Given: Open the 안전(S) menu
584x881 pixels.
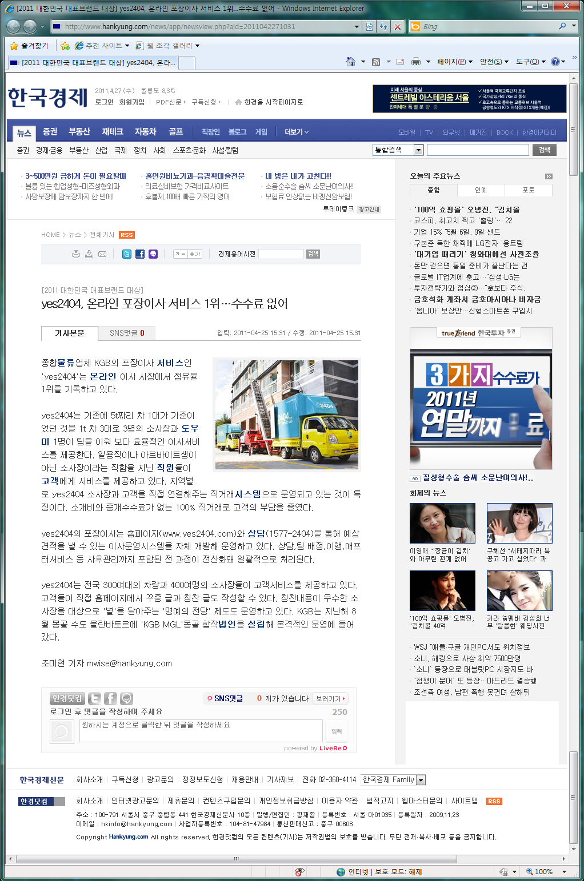Looking at the screenshot, I should coord(494,62).
